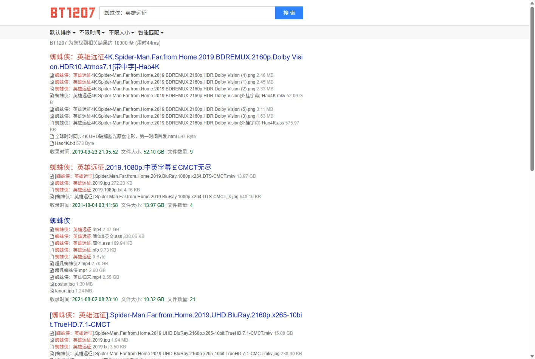Open the 默认排序 sort dropdown
The width and height of the screenshot is (535, 359).
click(63, 33)
